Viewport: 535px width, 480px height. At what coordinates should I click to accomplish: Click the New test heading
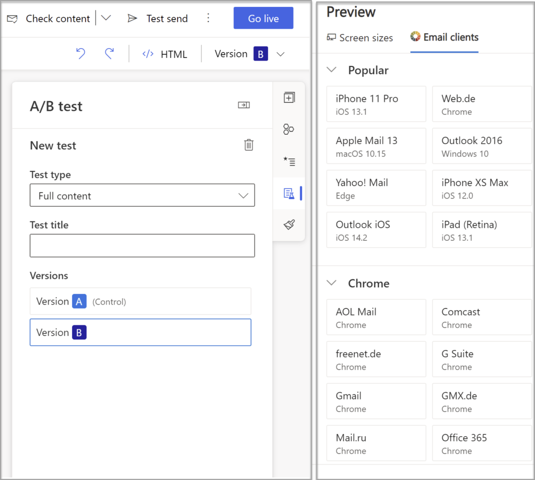tap(53, 146)
